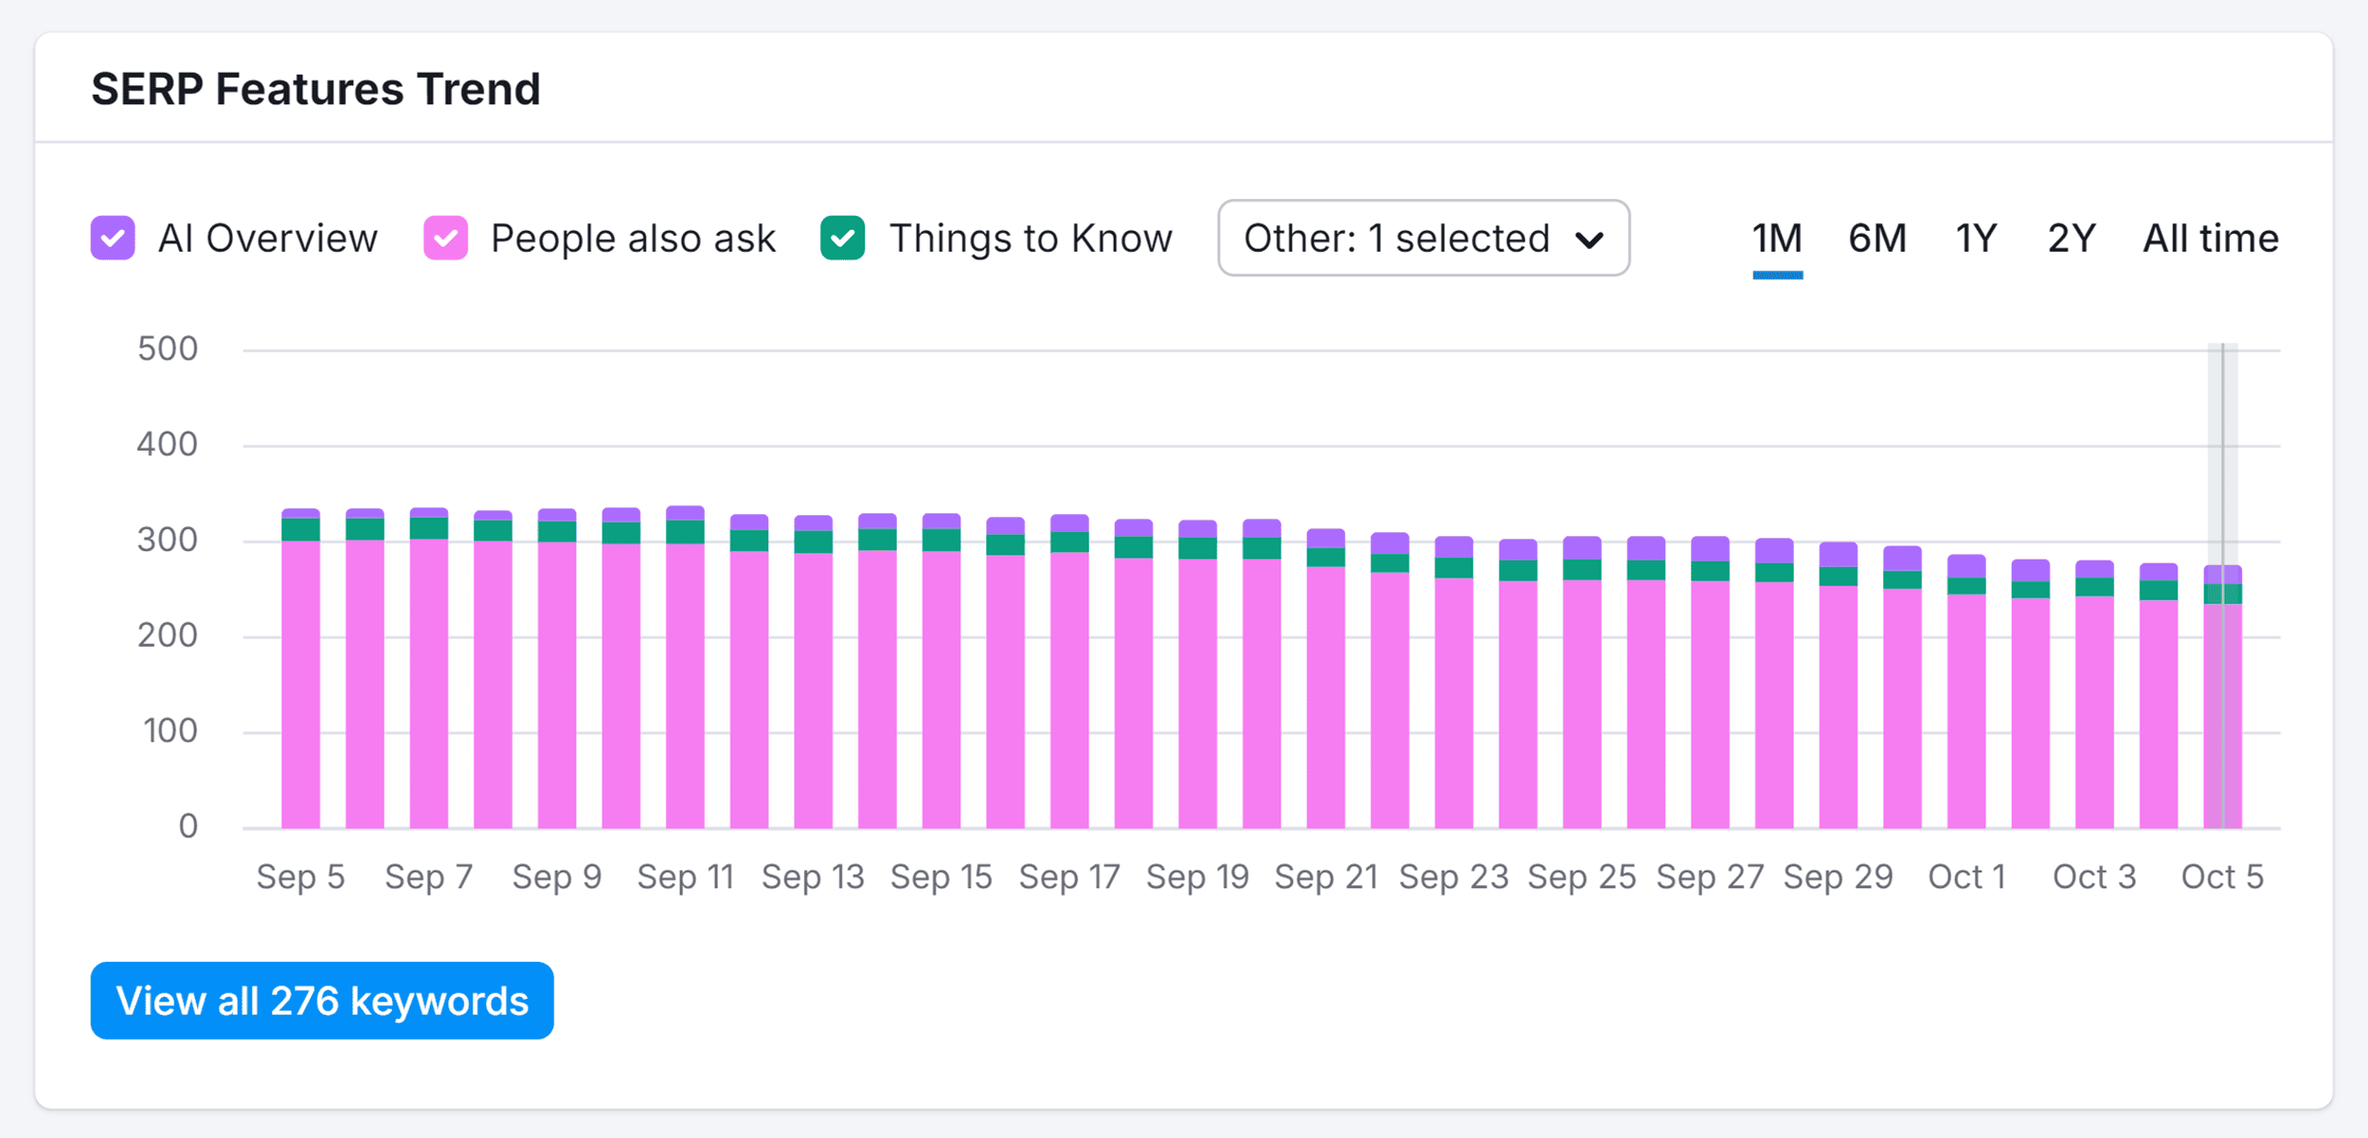
Task: Click the Oct 1 axis label
Action: tap(1966, 877)
